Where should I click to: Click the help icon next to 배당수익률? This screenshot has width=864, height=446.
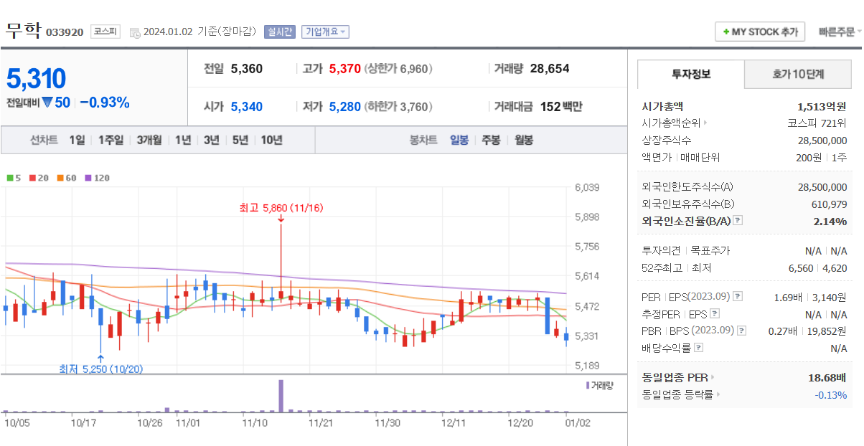[699, 348]
